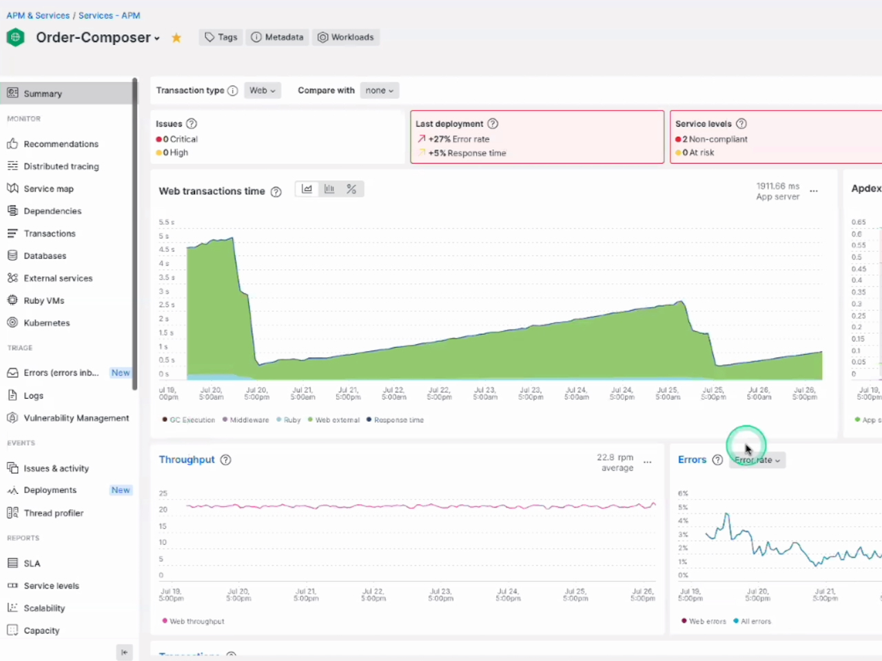Viewport: 882px width, 661px height.
Task: Toggle the favorite star next to Order-Composer
Action: point(176,38)
